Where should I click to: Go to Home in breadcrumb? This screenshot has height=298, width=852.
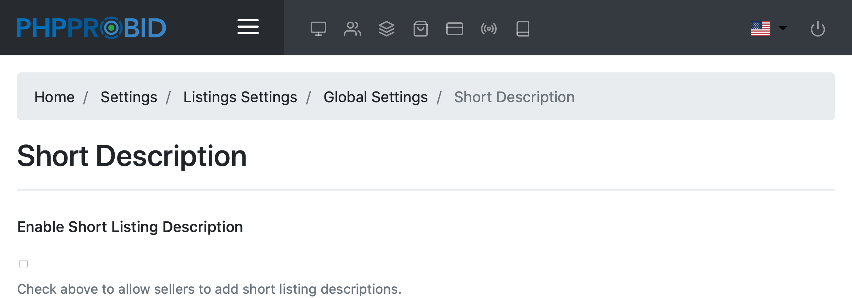pos(54,97)
